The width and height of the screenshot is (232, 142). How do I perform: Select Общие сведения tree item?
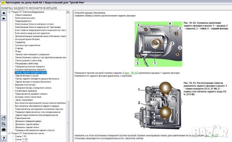point(23,15)
